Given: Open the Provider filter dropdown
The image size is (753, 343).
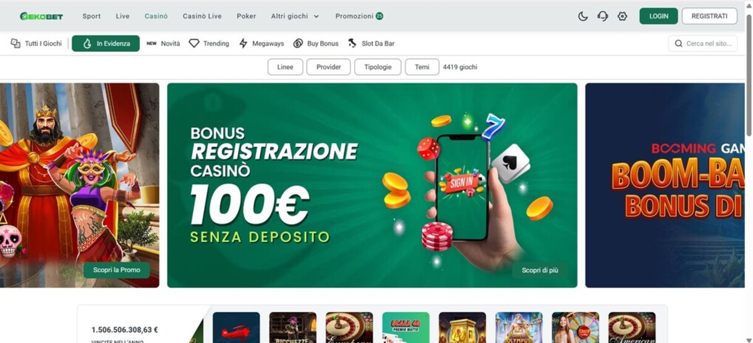Looking at the screenshot, I should coord(328,67).
